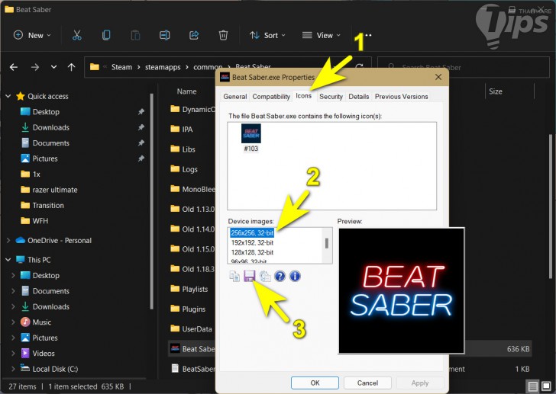556x394 pixels.
Task: Open the Icons tab
Action: point(303,95)
